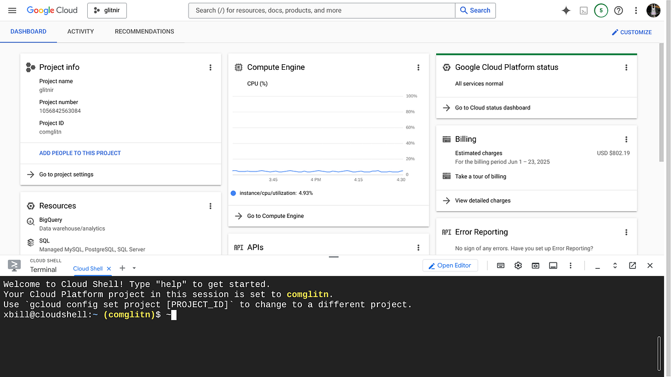The width and height of the screenshot is (671, 377).
Task: Follow the ADD PEOPLE TO THIS PROJECT link
Action: tap(80, 152)
